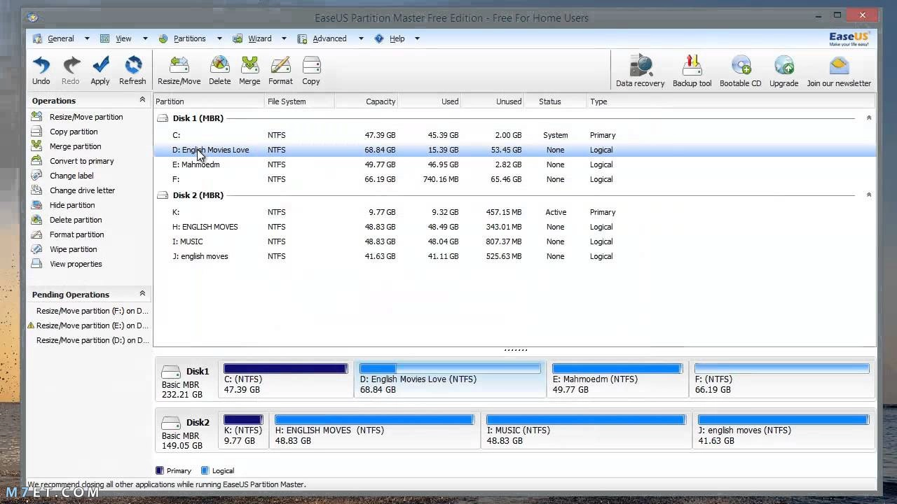The width and height of the screenshot is (897, 504).
Task: Launch the Bootable CD creator
Action: [741, 71]
